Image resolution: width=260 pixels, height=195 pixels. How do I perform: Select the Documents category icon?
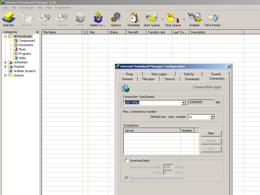coord(16,45)
